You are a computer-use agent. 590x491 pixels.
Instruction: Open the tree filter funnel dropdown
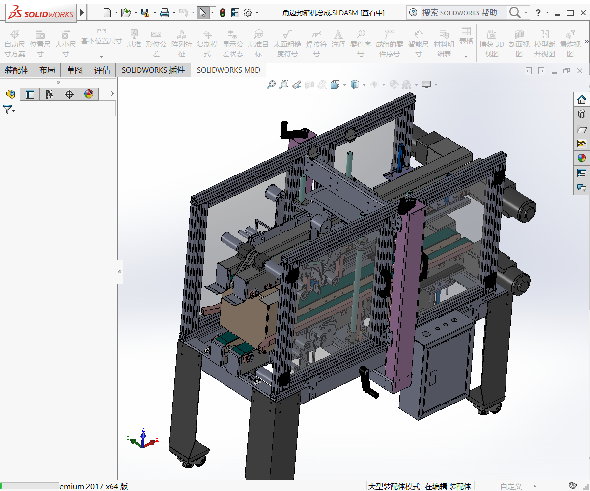[x=9, y=110]
